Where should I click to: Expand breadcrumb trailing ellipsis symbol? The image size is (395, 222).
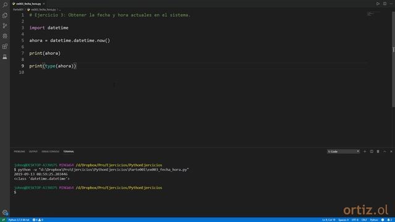click(60, 10)
